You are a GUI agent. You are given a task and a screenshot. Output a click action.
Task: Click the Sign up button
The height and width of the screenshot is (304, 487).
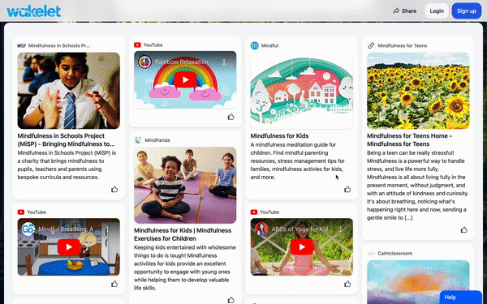coord(467,11)
